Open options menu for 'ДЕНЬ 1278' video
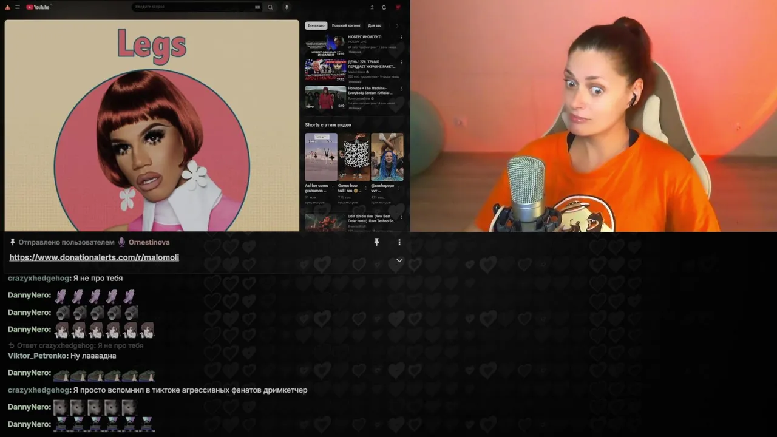This screenshot has height=437, width=777. 401,63
